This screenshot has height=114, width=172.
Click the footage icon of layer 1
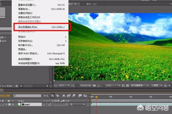click(x=19, y=104)
